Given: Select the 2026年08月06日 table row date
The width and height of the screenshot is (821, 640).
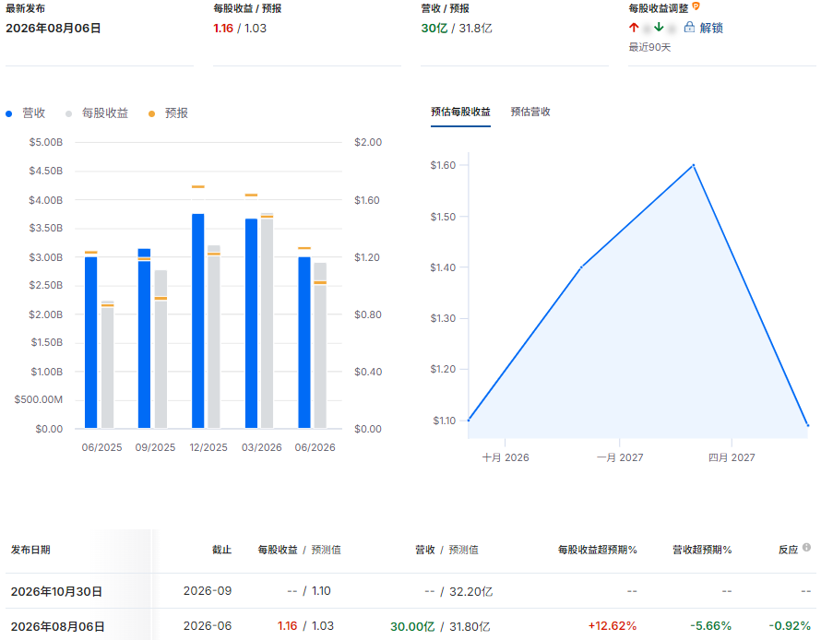Looking at the screenshot, I should click(x=57, y=626).
